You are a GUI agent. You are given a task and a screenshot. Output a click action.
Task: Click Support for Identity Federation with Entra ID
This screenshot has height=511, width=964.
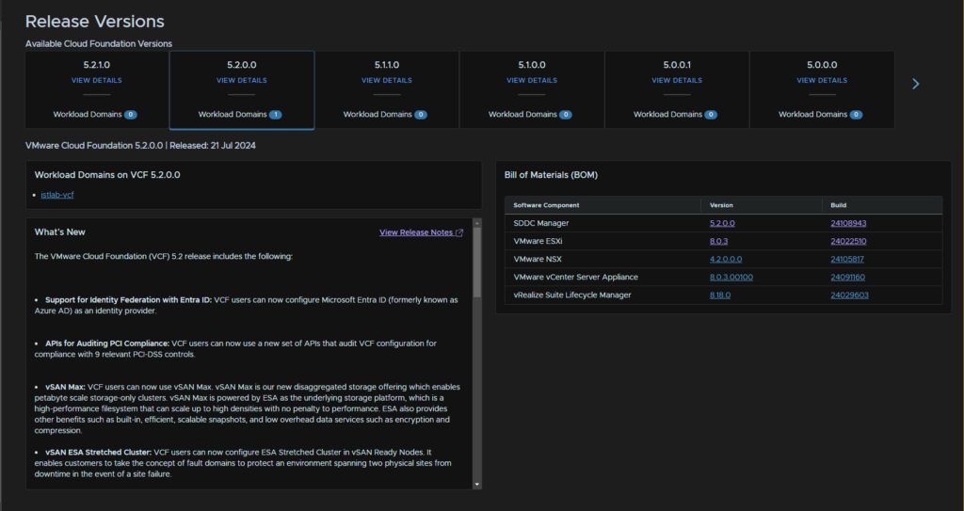pos(128,300)
